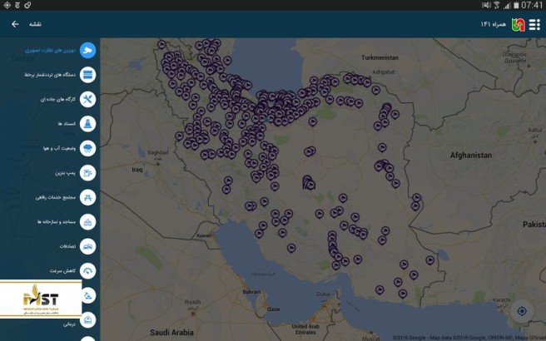The height and width of the screenshot is (341, 546).
Task: Choose 'مجتمع خدمات رفاهی' label
Action: tap(56, 197)
